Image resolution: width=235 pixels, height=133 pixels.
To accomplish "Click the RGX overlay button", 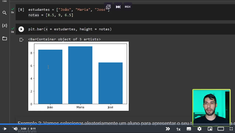I will coord(128,7).
